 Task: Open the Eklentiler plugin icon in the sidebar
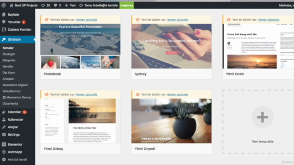[x=4, y=112]
